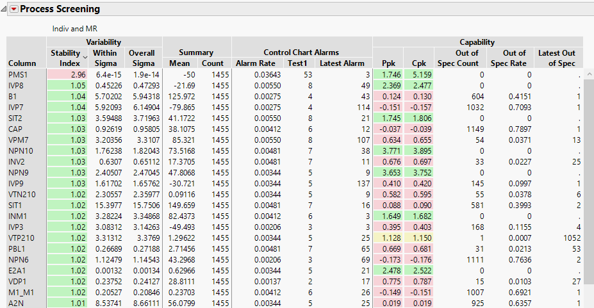Click the Latest Out of Spec header

556,58
